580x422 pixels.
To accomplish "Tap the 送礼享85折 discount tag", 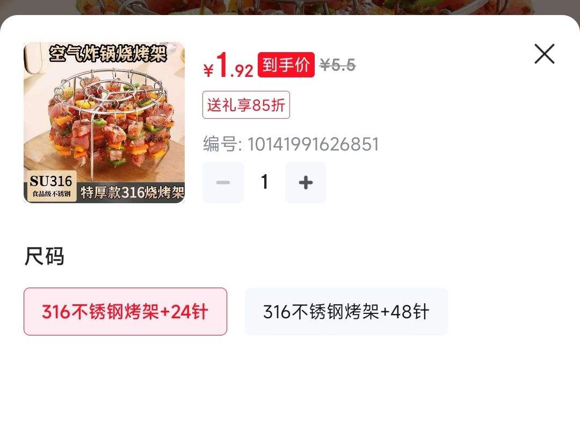I will 246,105.
